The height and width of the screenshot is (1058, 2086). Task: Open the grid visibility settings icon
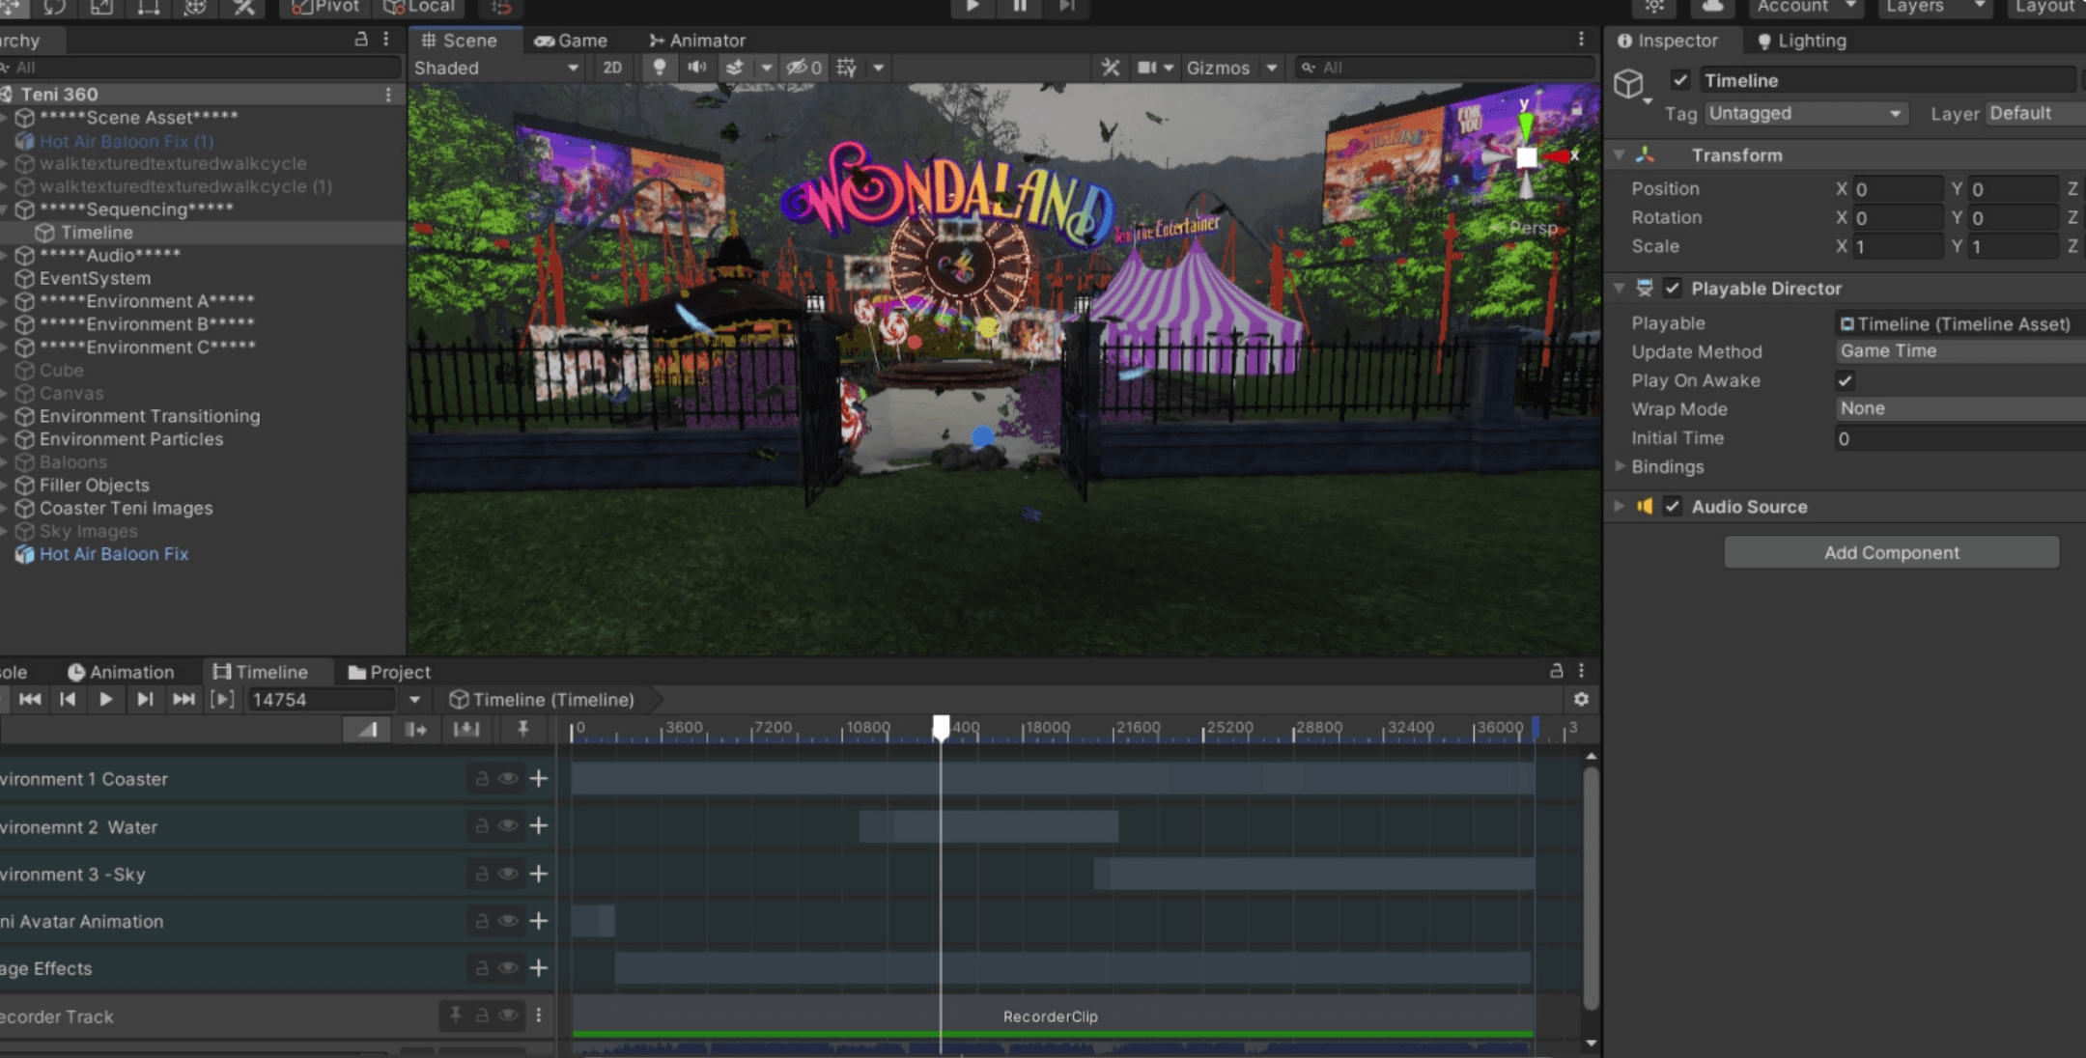point(845,68)
